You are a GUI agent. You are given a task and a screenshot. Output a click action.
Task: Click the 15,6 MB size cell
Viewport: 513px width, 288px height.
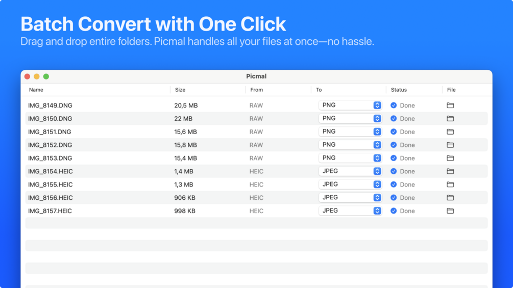[185, 132]
